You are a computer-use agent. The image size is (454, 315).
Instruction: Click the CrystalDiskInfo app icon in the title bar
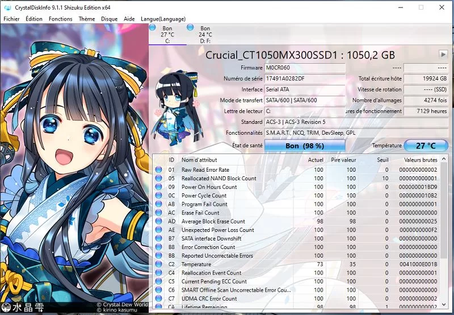pos(7,7)
